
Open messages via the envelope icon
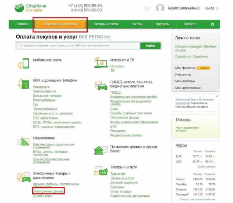click(147, 8)
